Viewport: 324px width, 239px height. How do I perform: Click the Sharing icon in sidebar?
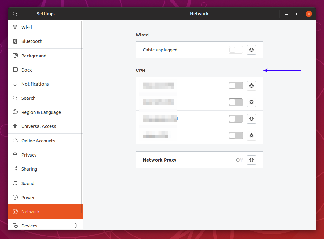click(15, 169)
